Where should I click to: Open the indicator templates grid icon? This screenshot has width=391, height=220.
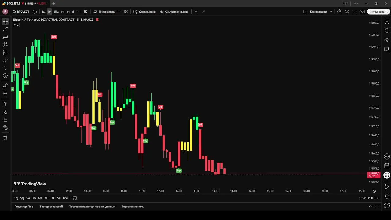click(x=126, y=12)
